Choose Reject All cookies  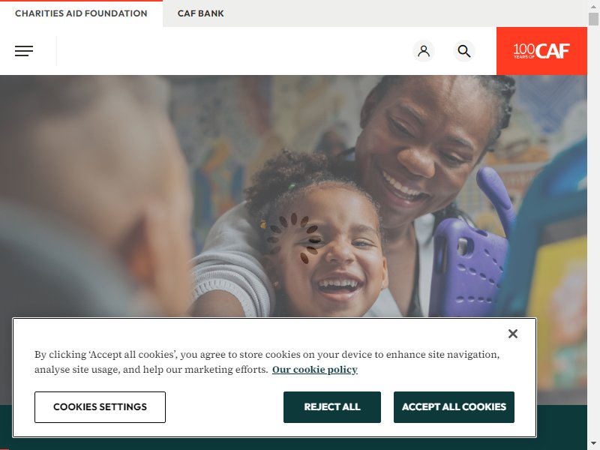(332, 406)
